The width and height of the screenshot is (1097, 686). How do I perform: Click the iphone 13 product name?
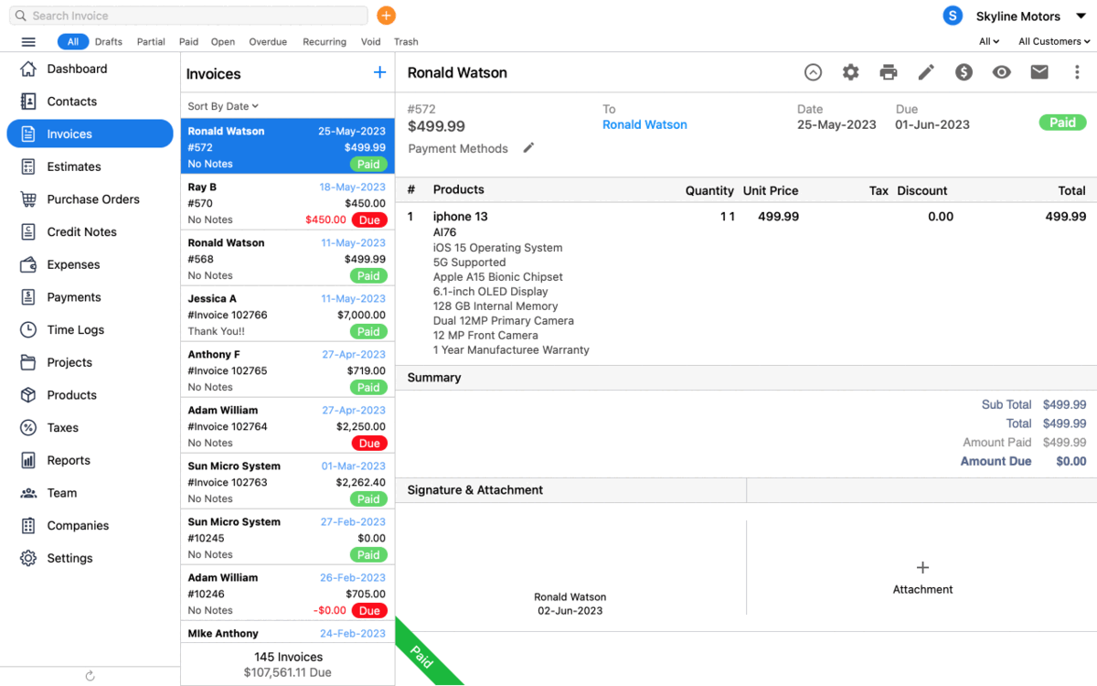click(x=461, y=217)
